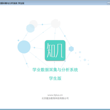Click the 学生版 subtitle text

pos(55,78)
